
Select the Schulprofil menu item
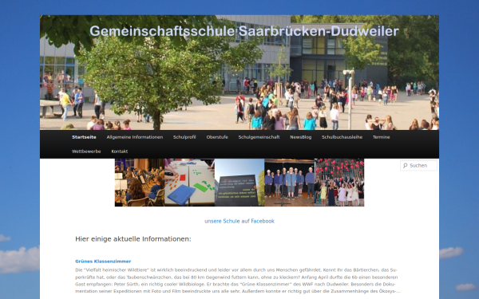tap(184, 137)
